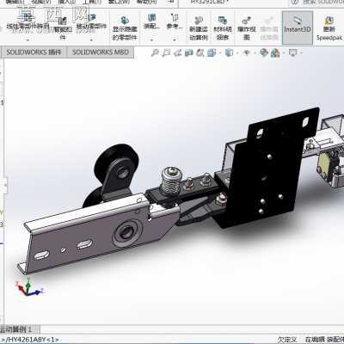Expand the Reference Geometry dropdown arrow
This screenshot has width=344, height=344.
point(175,40)
